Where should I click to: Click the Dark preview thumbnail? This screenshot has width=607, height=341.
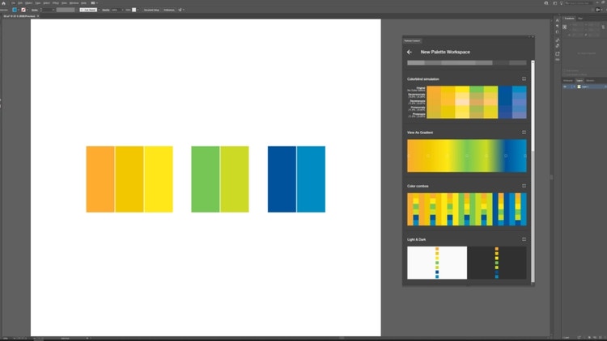click(x=497, y=263)
